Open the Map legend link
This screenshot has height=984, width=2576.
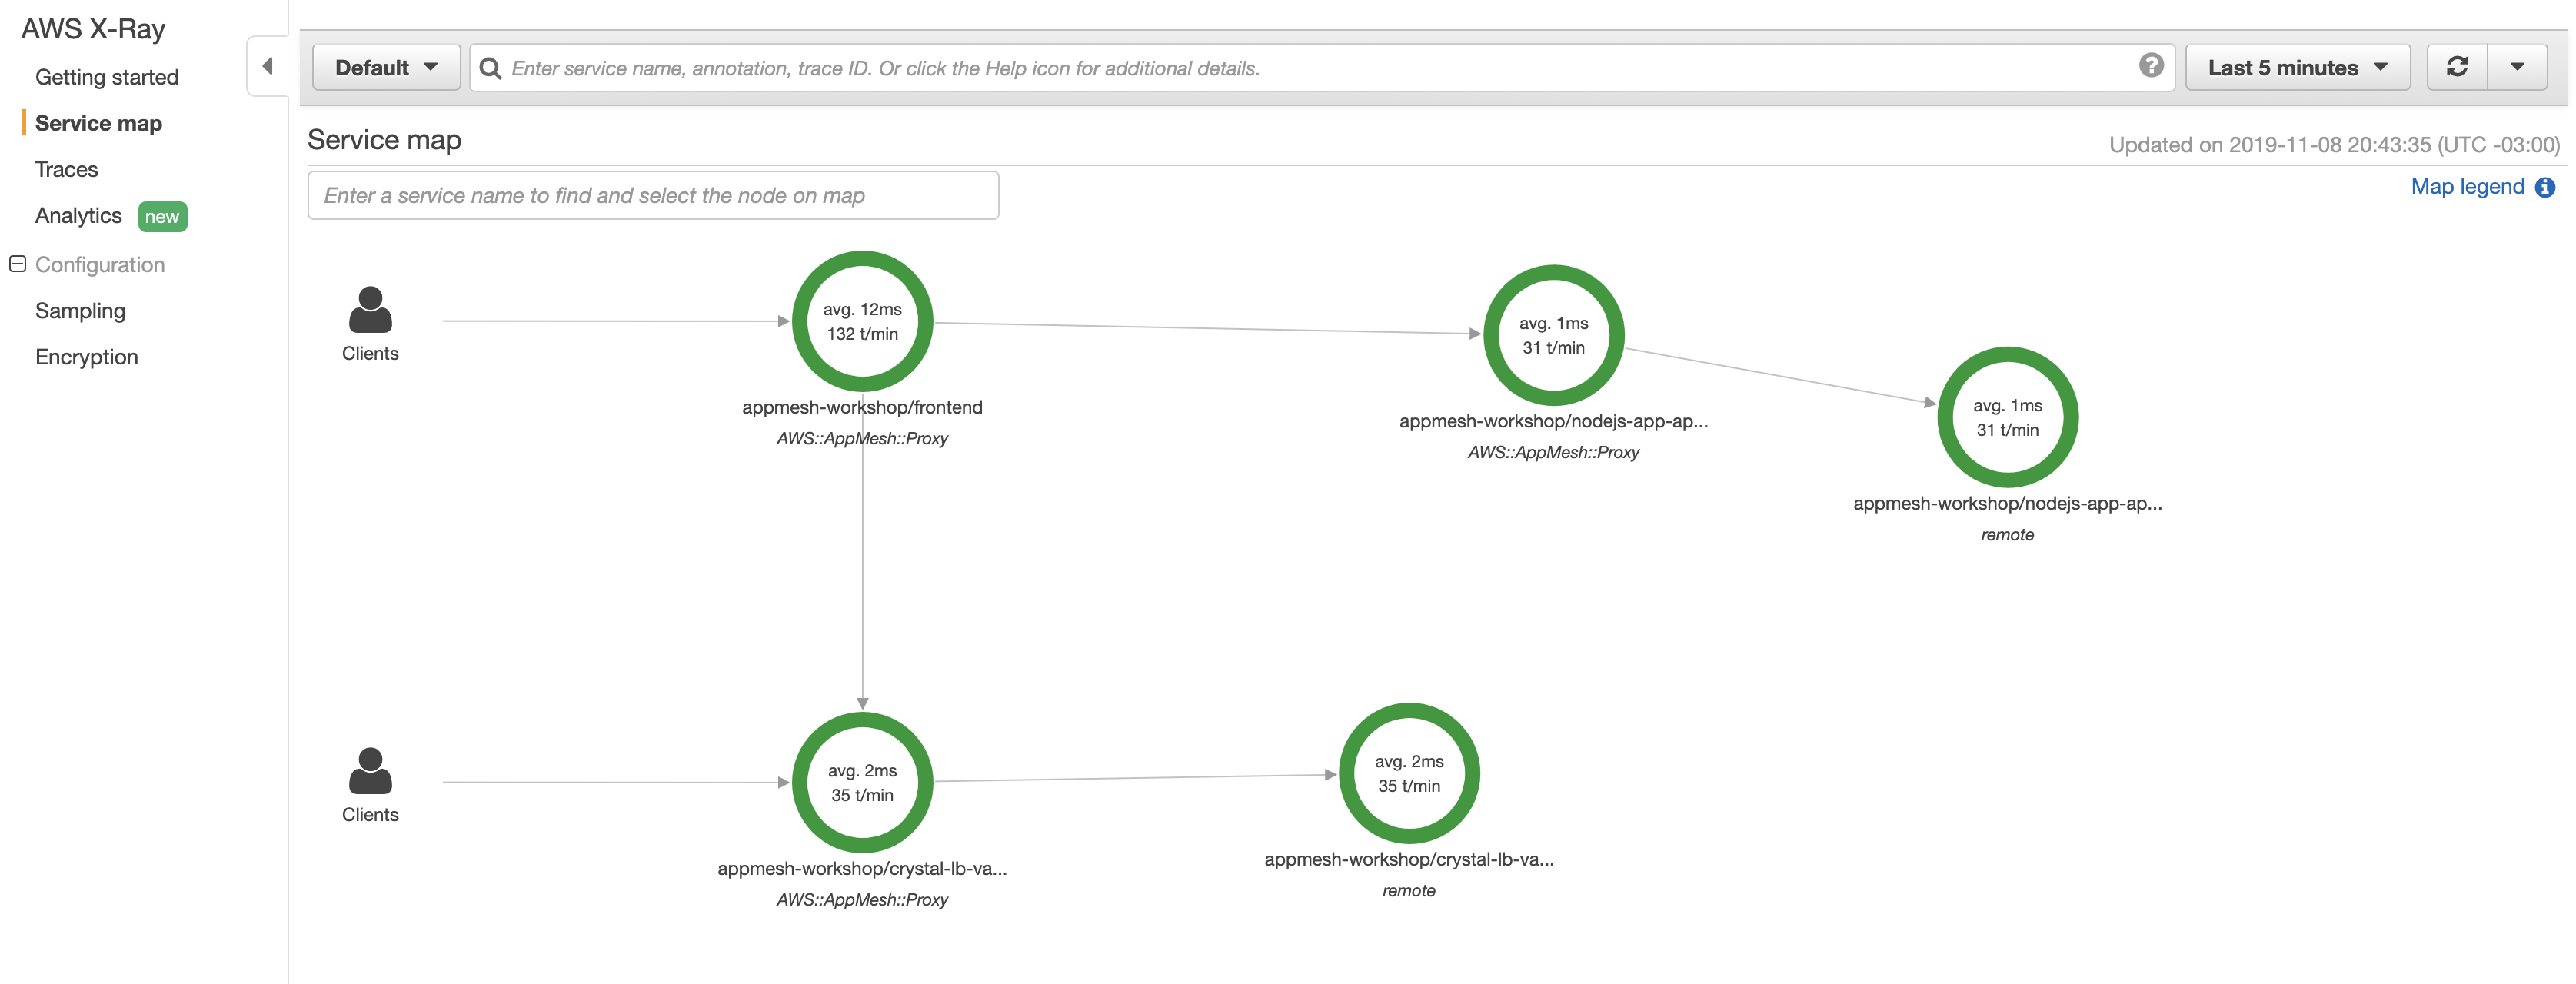2467,187
